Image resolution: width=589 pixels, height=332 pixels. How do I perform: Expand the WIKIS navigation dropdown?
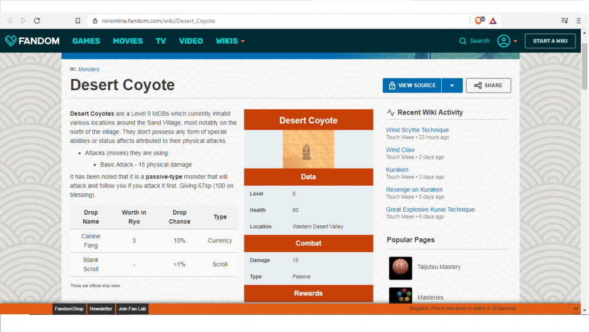click(x=230, y=41)
